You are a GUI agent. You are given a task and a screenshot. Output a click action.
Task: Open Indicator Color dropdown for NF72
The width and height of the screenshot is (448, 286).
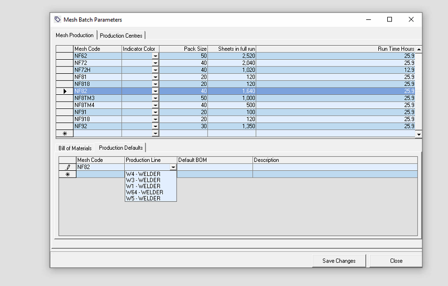(x=155, y=63)
